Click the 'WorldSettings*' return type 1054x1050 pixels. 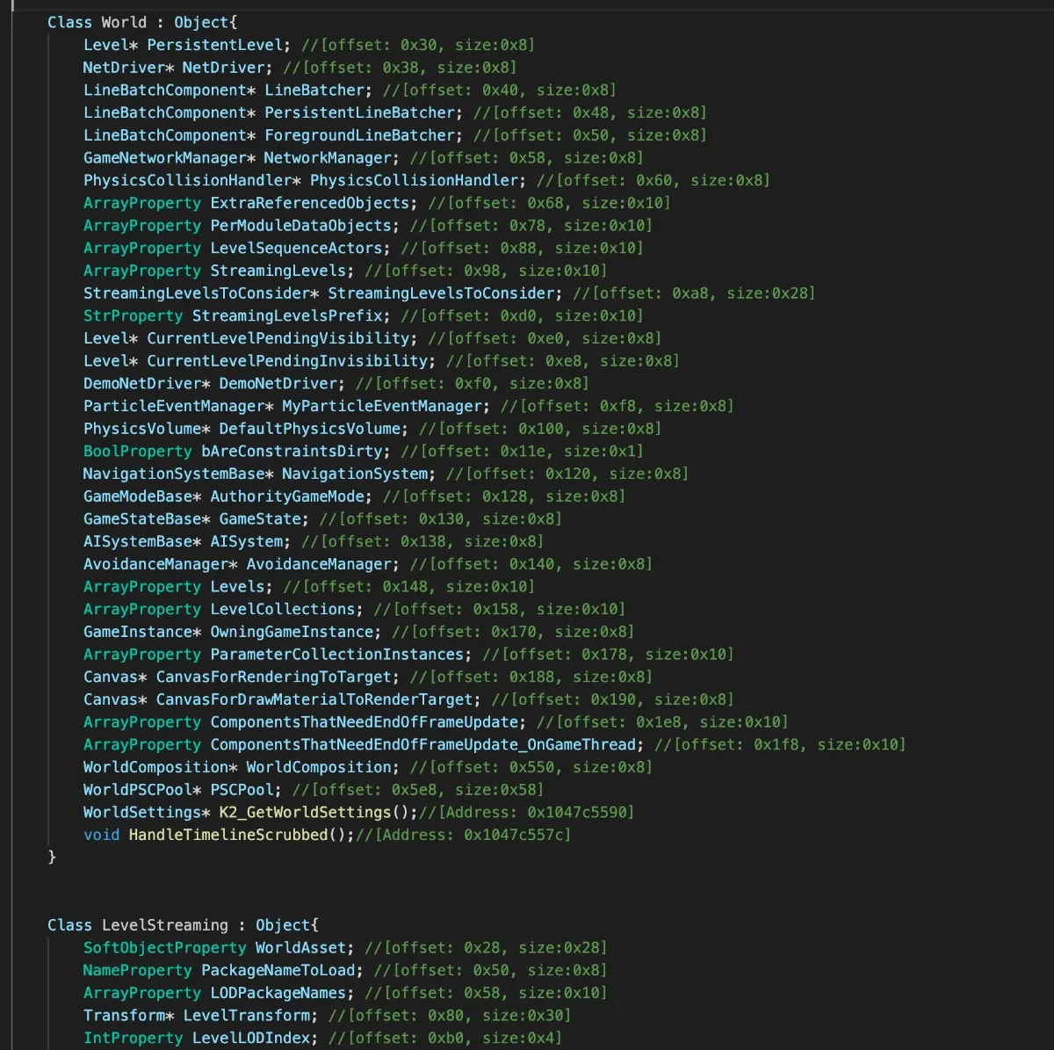(147, 812)
